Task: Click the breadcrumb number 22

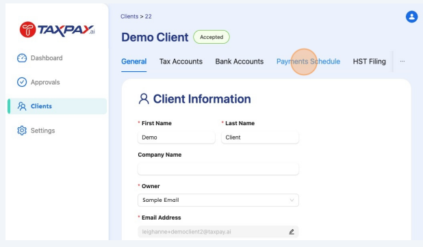Action: point(148,16)
